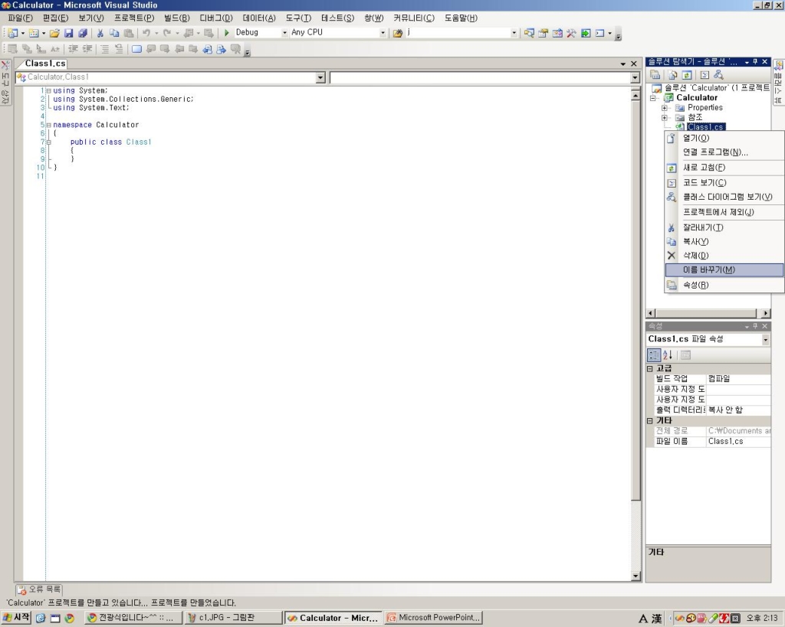785x627 pixels.
Task: Select 이름 바꾸기(M) from the context menu
Action: 724,270
